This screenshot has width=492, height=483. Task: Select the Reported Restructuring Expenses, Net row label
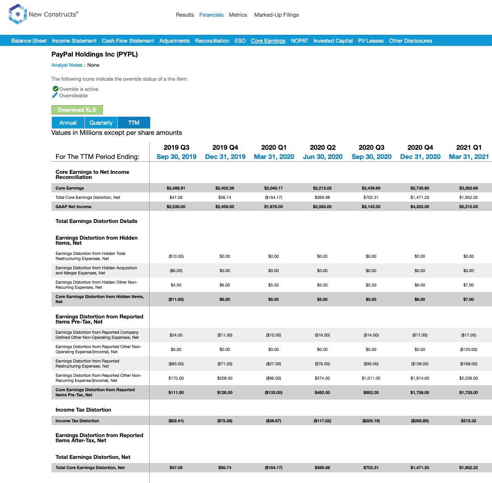point(87,364)
